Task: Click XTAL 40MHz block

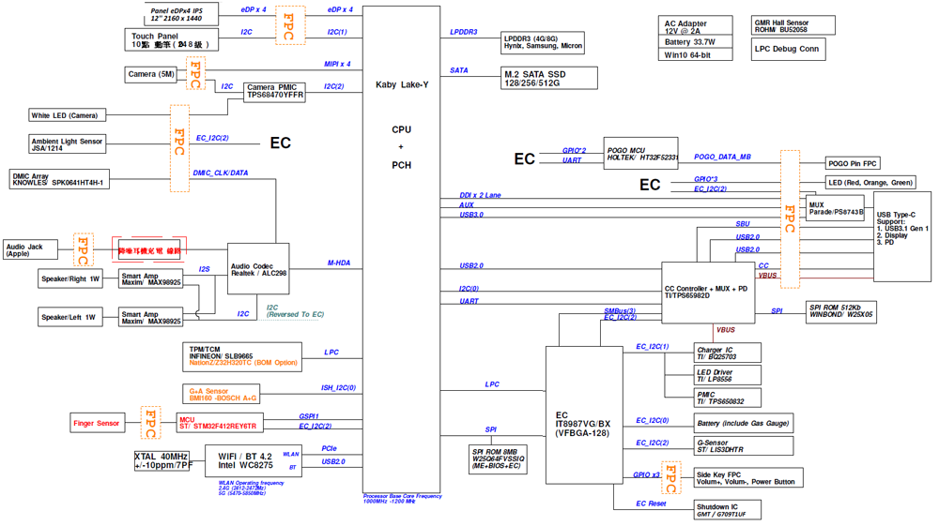Action: 162,461
